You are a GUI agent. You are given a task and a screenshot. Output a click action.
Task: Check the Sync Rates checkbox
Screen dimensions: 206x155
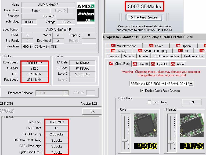[x=149, y=102]
